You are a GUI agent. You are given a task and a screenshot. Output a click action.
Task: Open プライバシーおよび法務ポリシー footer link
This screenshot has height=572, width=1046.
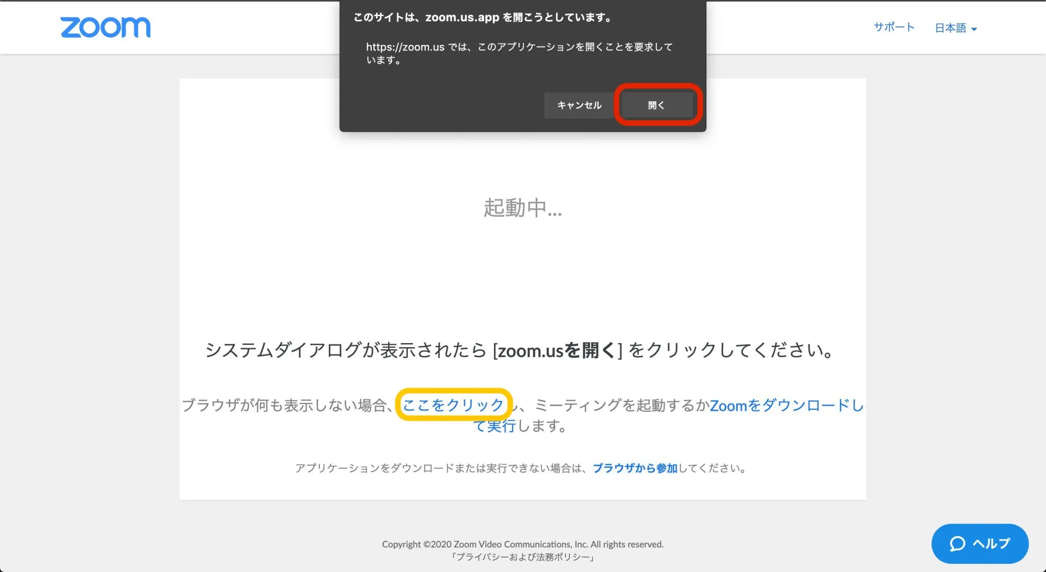pos(522,557)
